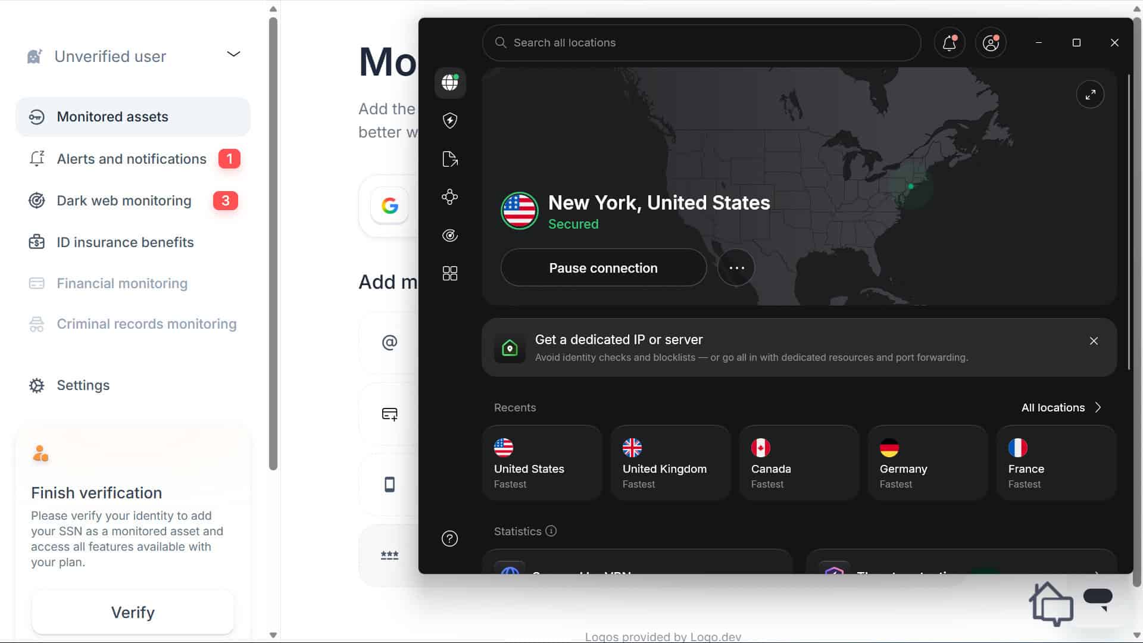This screenshot has height=643, width=1143.
Task: Open Dark Web Monitor target icon in VPN sidebar
Action: [450, 235]
